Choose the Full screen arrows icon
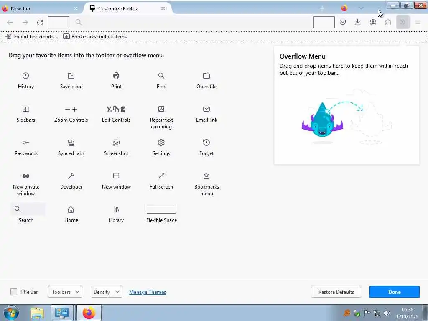Image resolution: width=428 pixels, height=321 pixels. click(x=161, y=176)
